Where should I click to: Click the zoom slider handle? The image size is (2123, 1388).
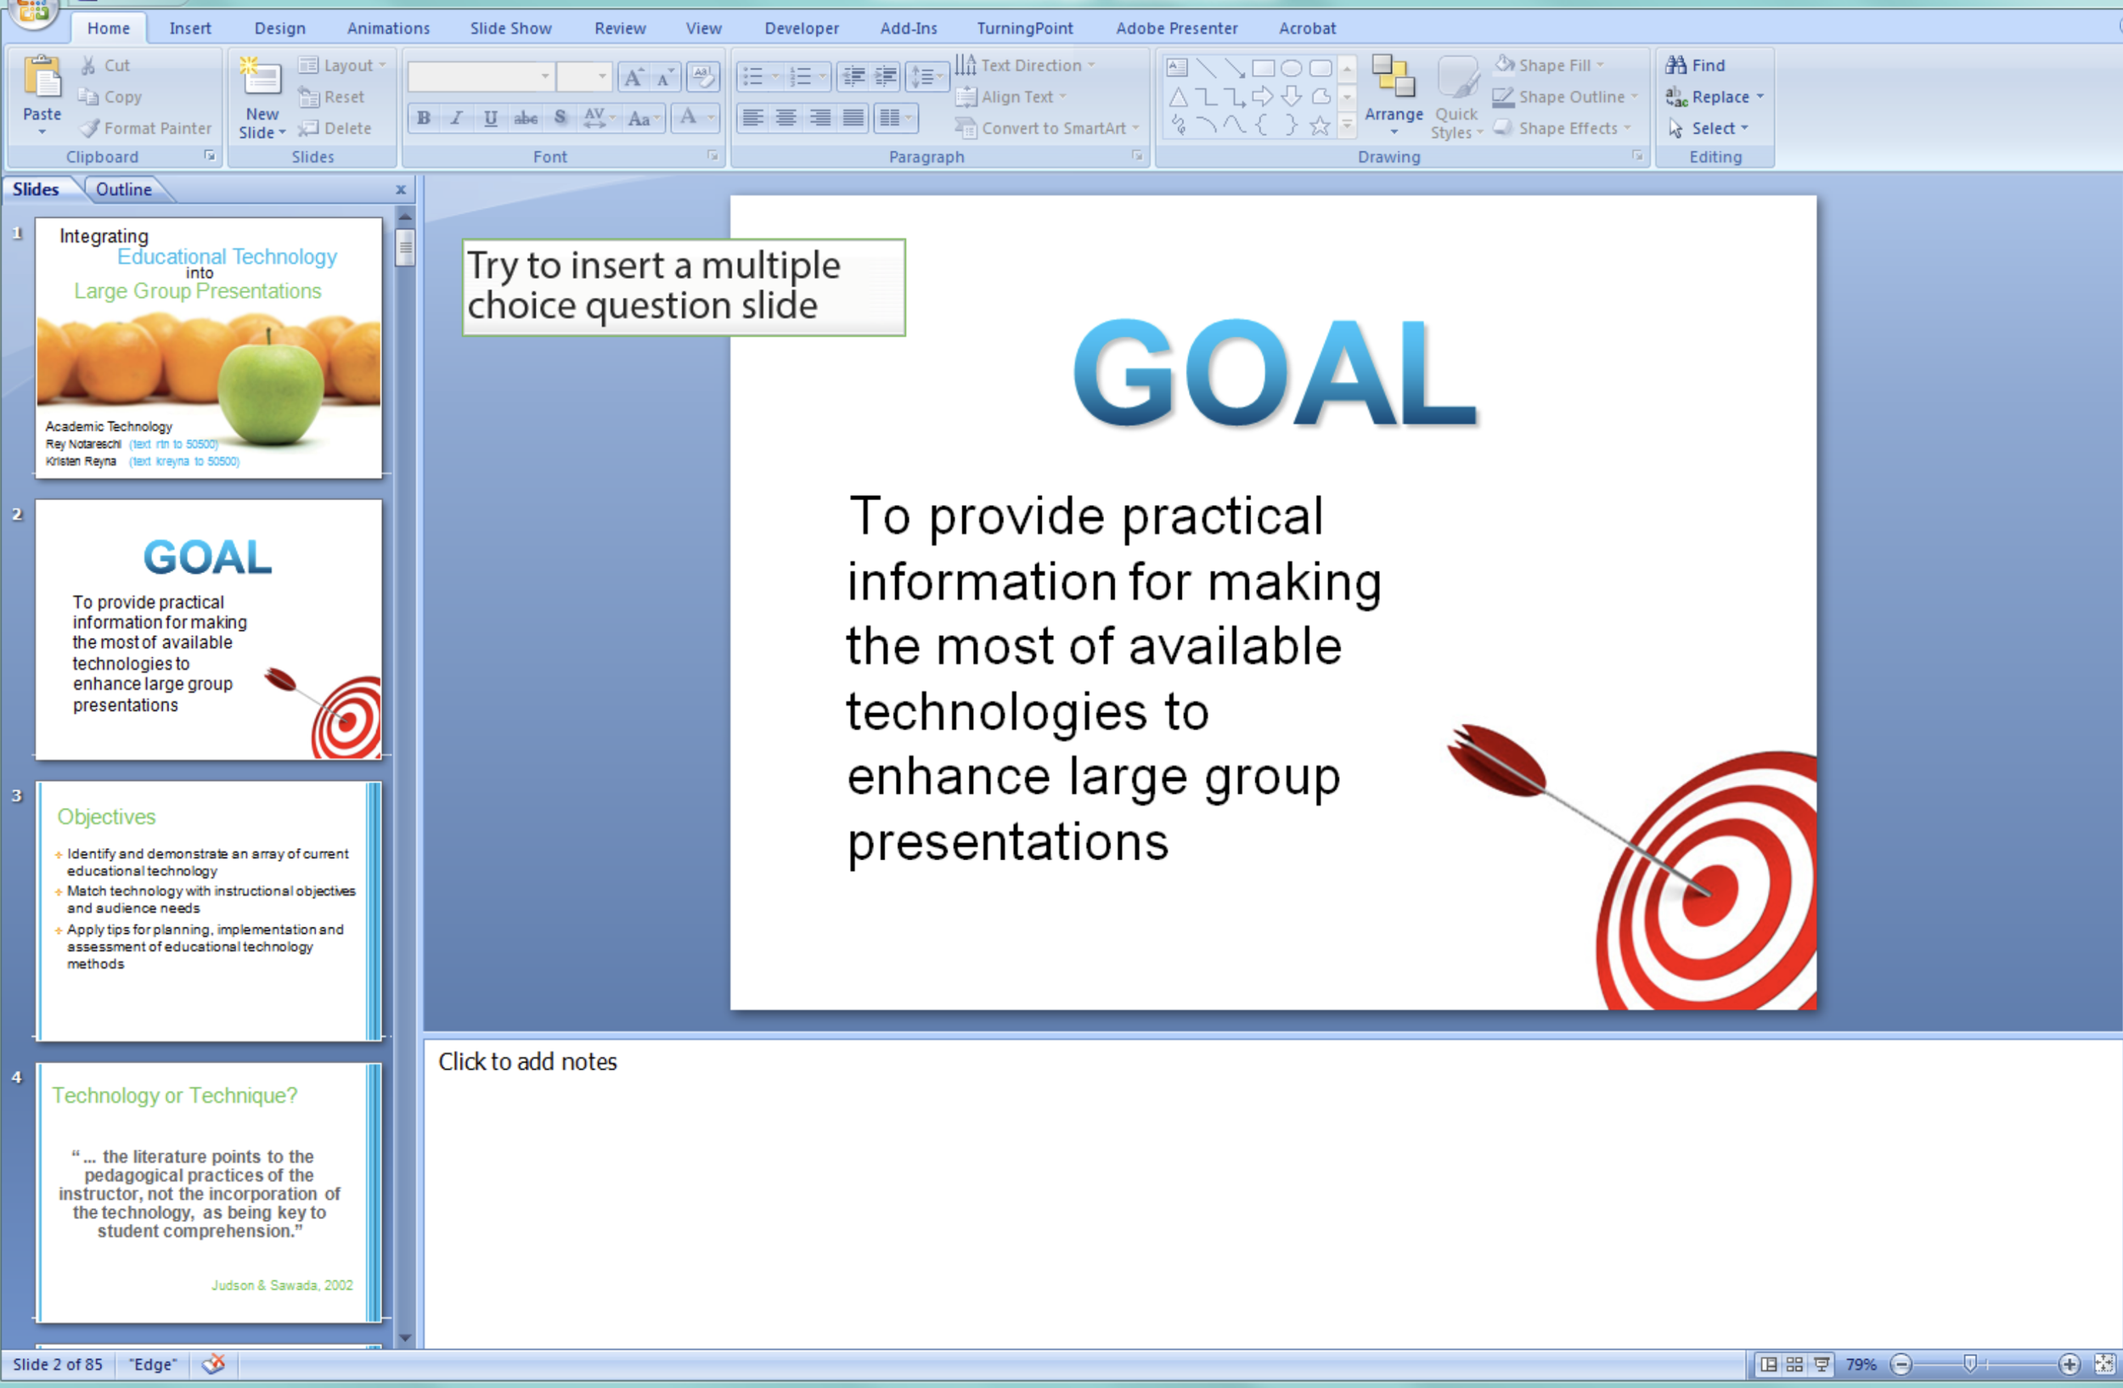tap(1969, 1363)
